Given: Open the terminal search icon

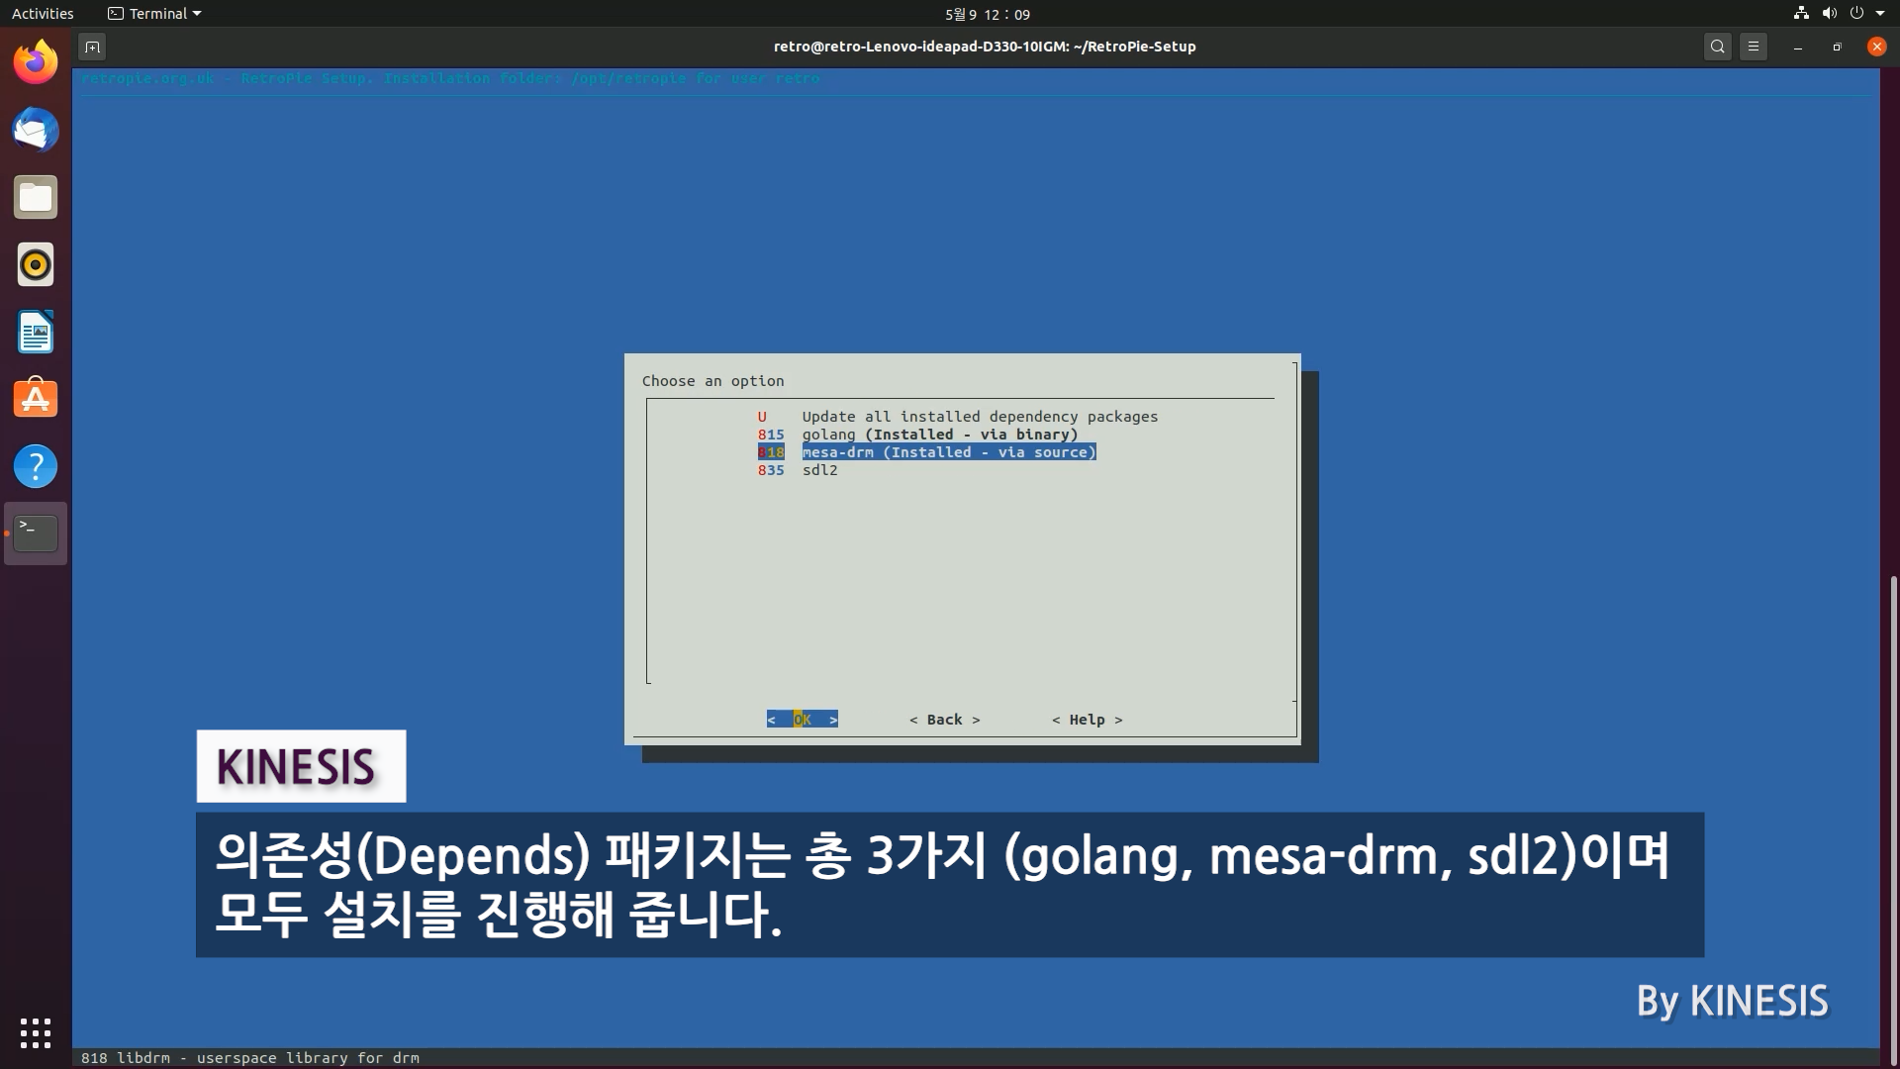Looking at the screenshot, I should point(1718,47).
